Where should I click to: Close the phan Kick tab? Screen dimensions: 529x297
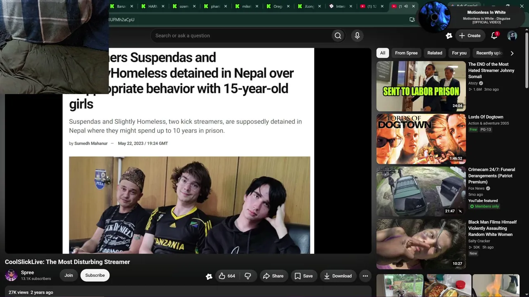(225, 6)
